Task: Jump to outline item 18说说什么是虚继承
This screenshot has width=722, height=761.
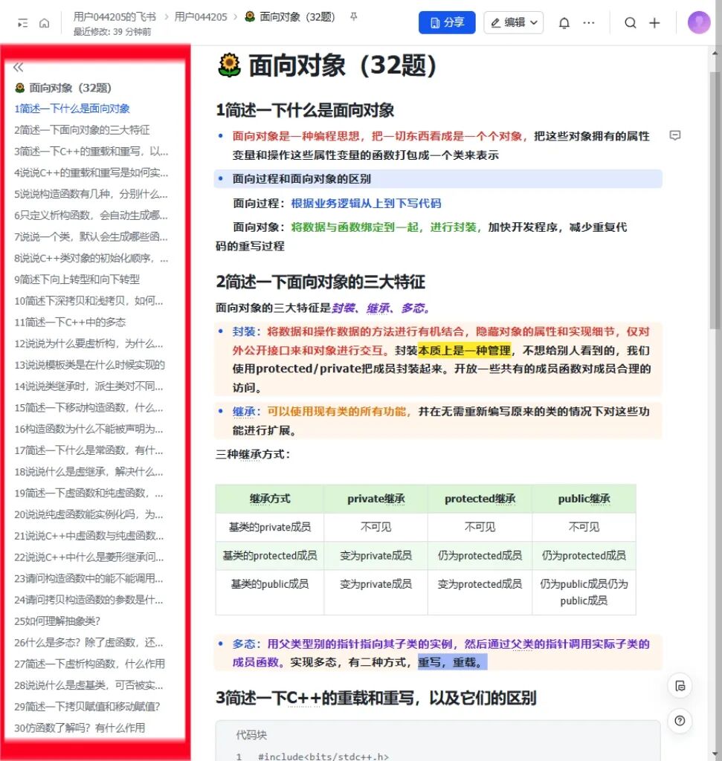Action: coord(88,472)
